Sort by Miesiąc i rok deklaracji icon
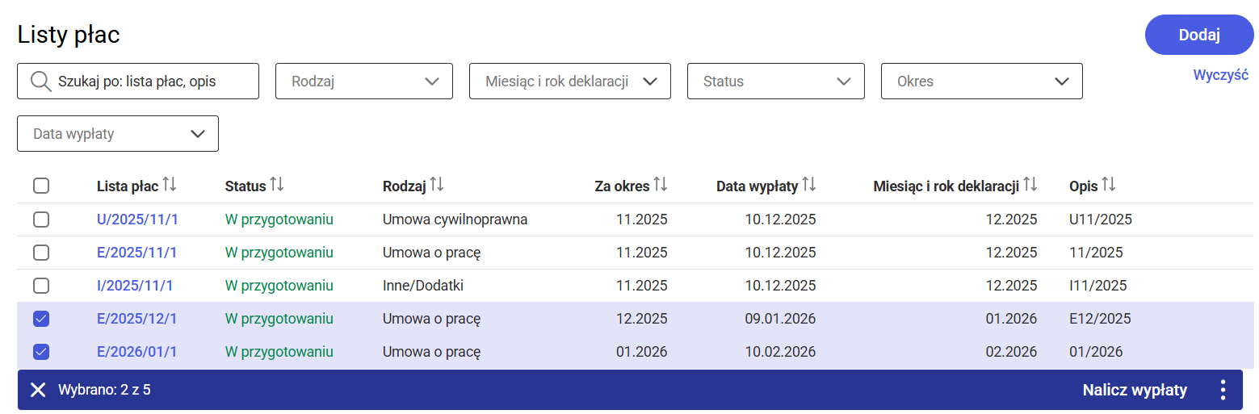 click(x=1030, y=186)
